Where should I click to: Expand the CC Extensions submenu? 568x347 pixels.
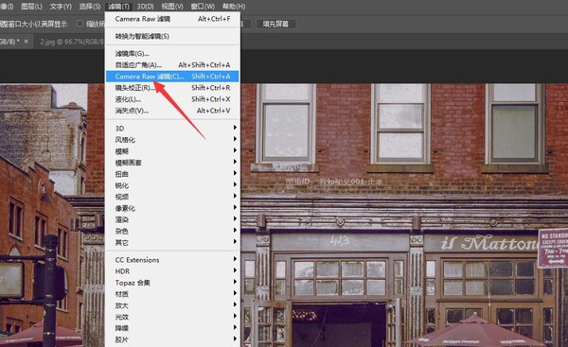(x=172, y=260)
